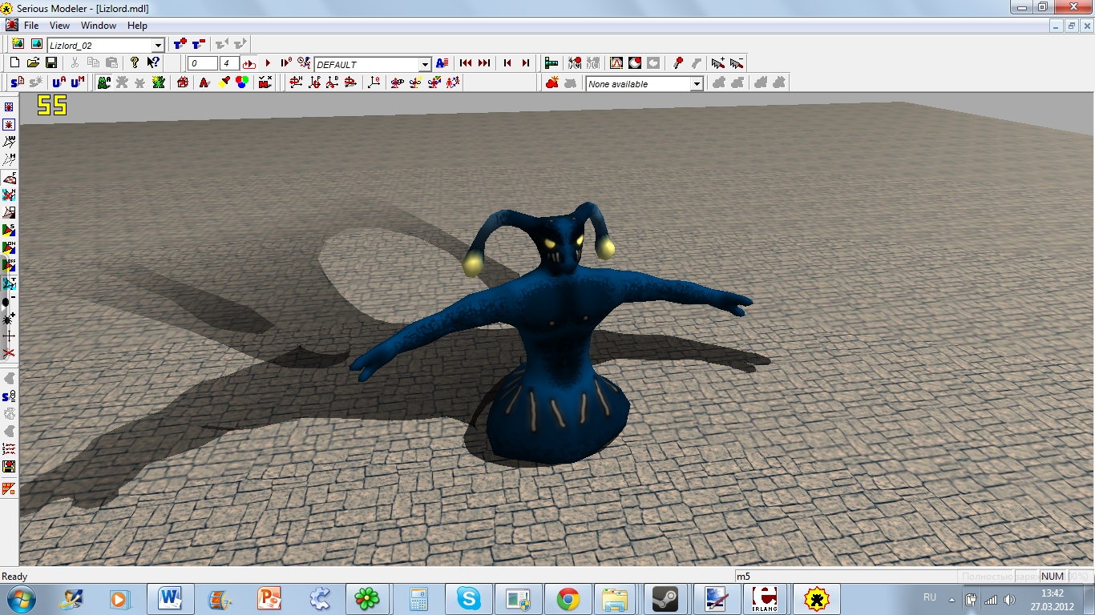Click the Ready status bar text
The width and height of the screenshot is (1095, 615).
coord(14,577)
